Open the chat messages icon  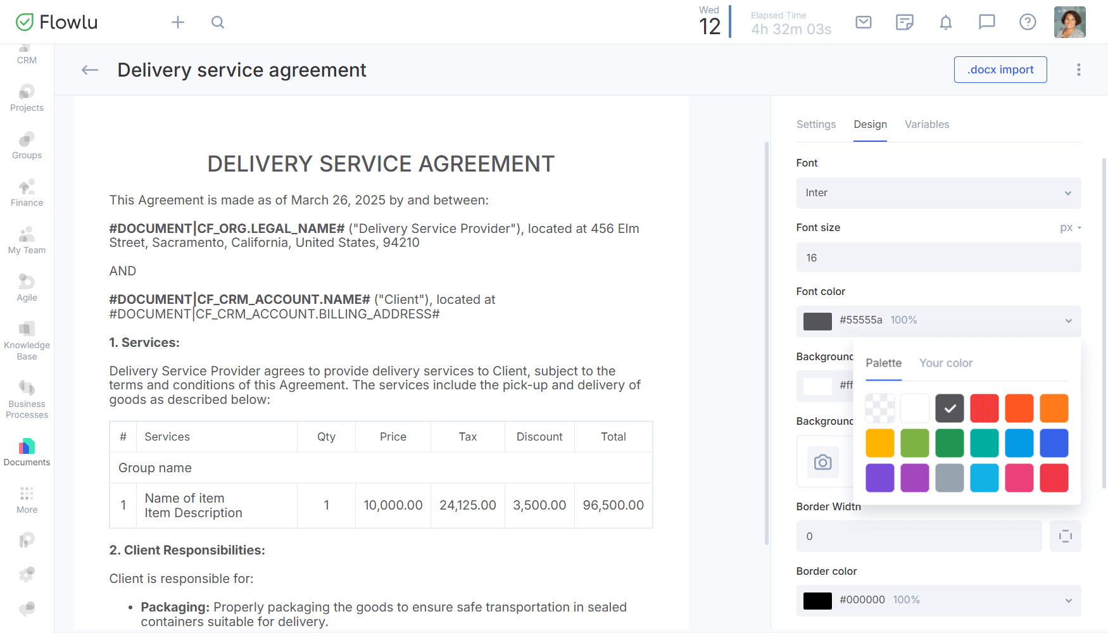[986, 22]
